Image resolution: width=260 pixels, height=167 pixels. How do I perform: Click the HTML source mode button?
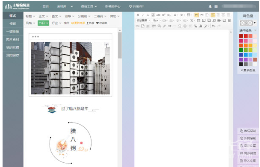pyautogui.click(x=138, y=26)
